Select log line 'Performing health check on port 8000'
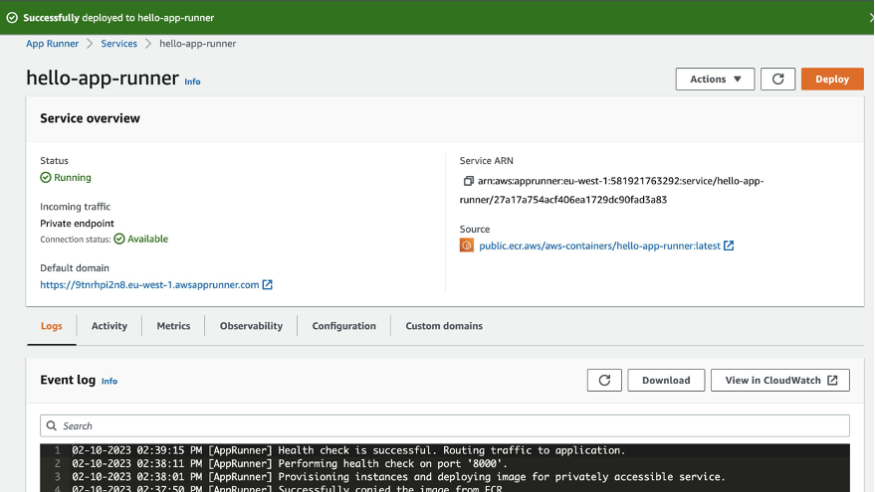The image size is (875, 492). (291, 463)
